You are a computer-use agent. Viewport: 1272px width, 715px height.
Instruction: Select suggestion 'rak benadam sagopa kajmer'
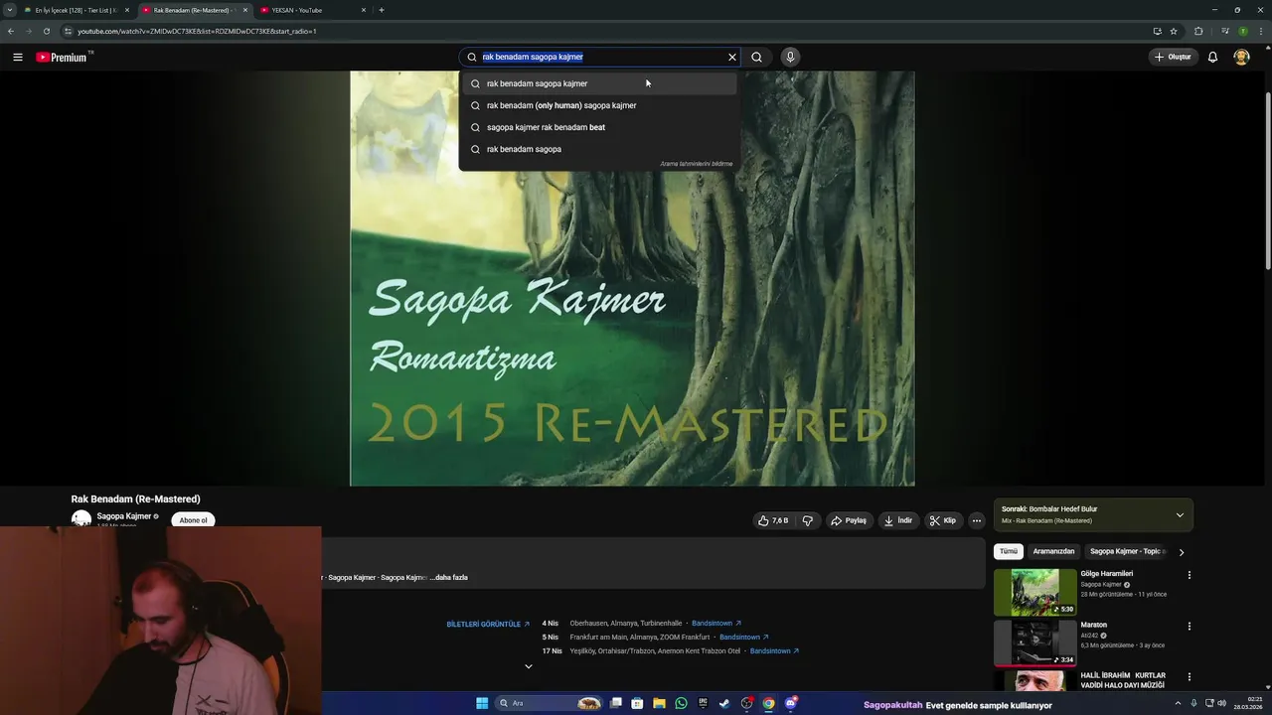(x=598, y=83)
